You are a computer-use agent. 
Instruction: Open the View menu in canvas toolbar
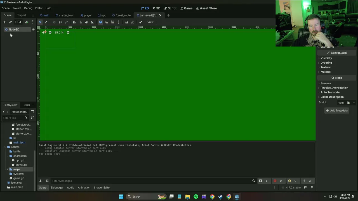[x=150, y=22]
